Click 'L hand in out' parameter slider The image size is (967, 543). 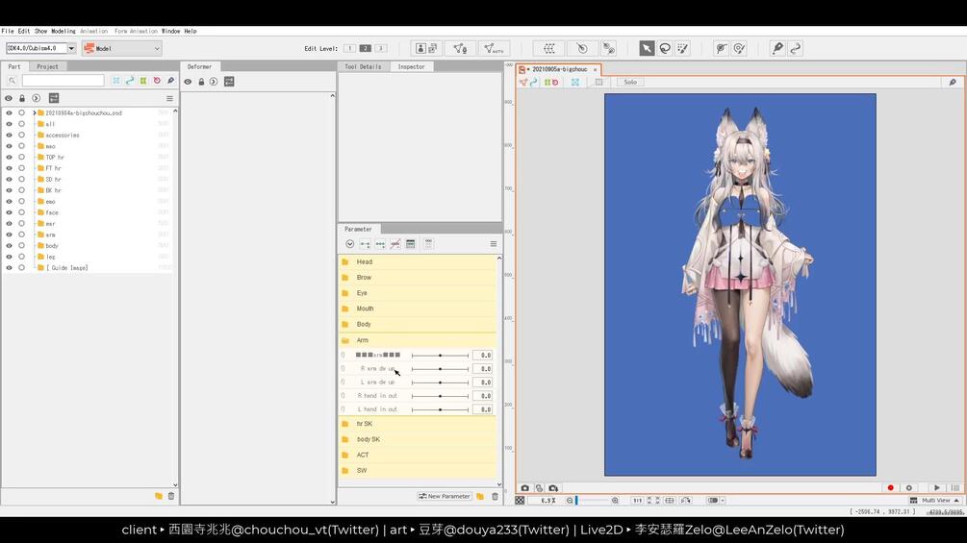[441, 409]
